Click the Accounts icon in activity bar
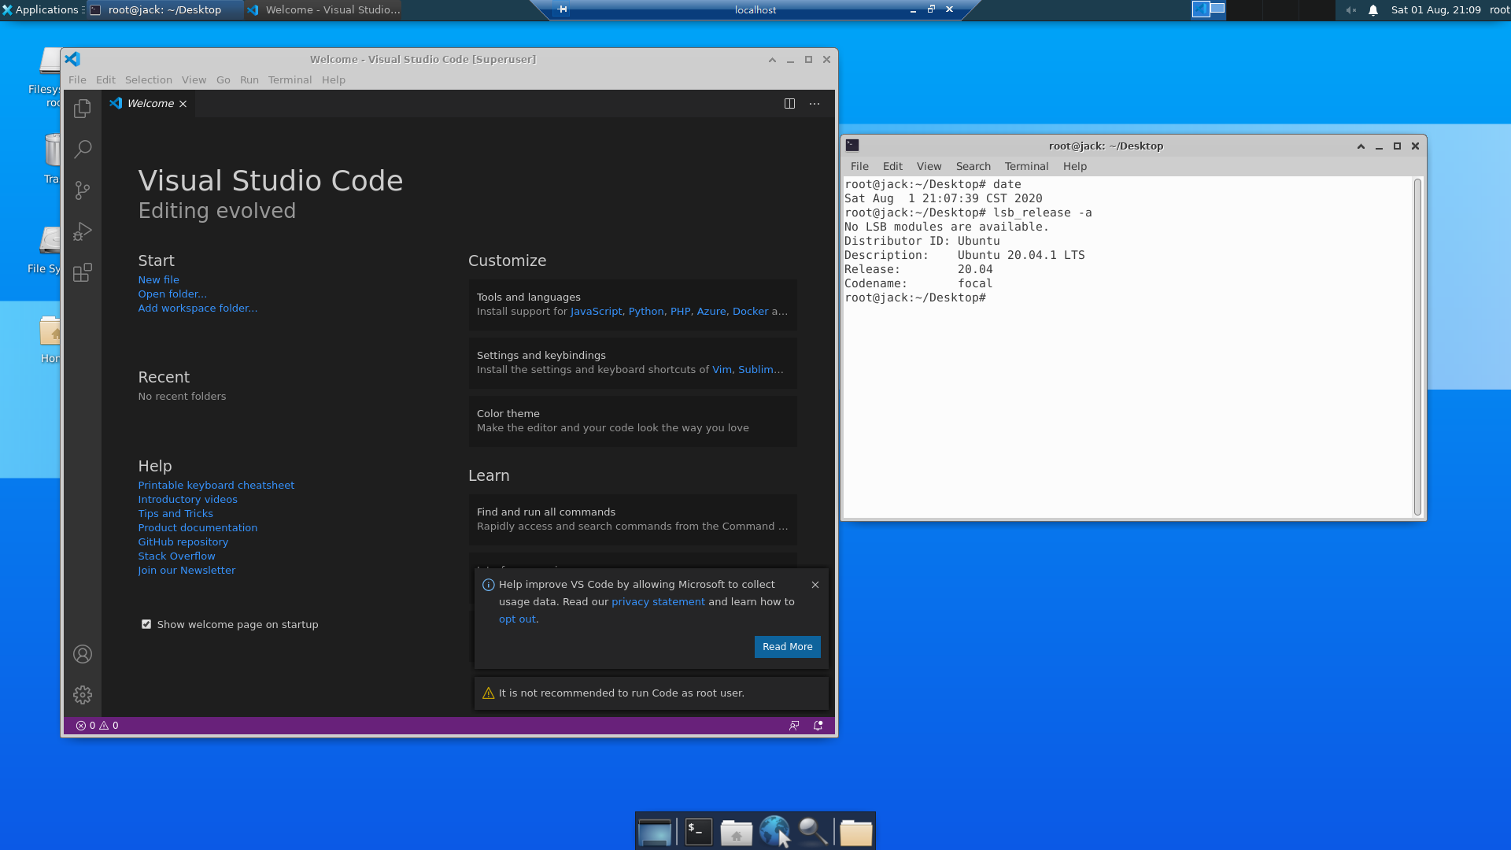This screenshot has height=850, width=1511. click(x=83, y=654)
